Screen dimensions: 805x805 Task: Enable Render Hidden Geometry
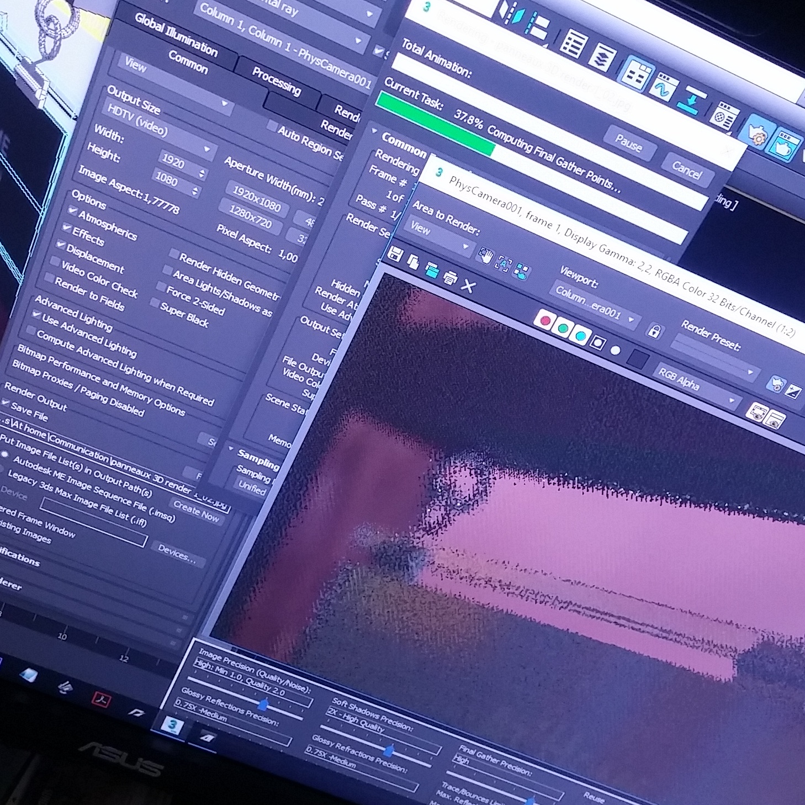pos(174,254)
